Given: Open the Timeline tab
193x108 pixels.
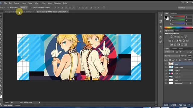Looking at the screenshot, I should (17, 105).
